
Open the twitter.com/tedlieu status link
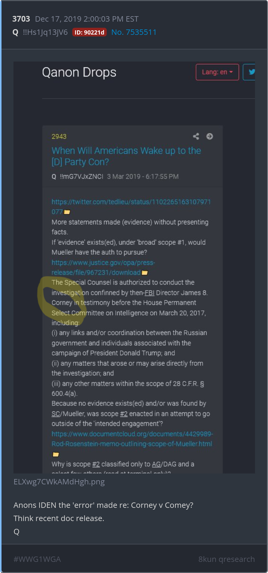131,207
